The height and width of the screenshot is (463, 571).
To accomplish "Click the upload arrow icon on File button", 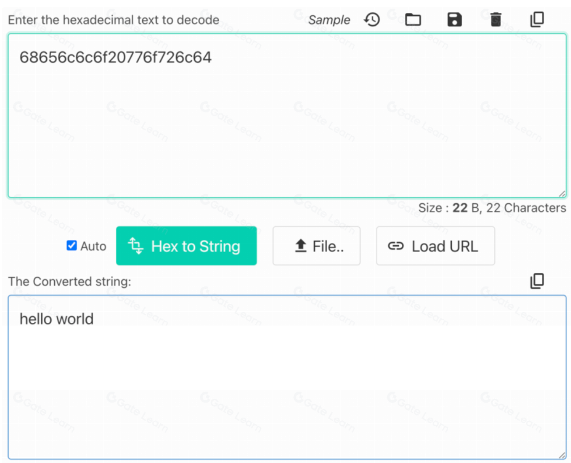I will pyautogui.click(x=301, y=246).
